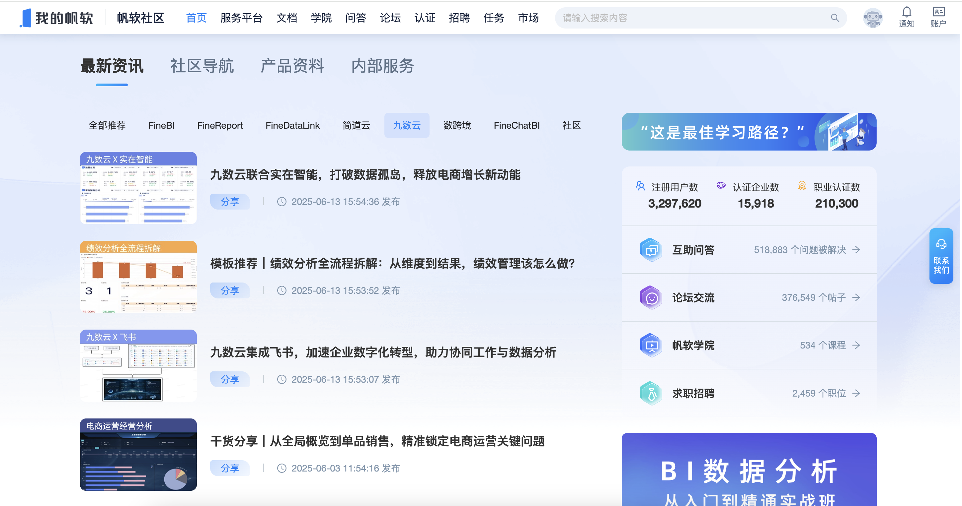The image size is (962, 506).
Task: Open 文档 in top navigation
Action: click(x=286, y=18)
